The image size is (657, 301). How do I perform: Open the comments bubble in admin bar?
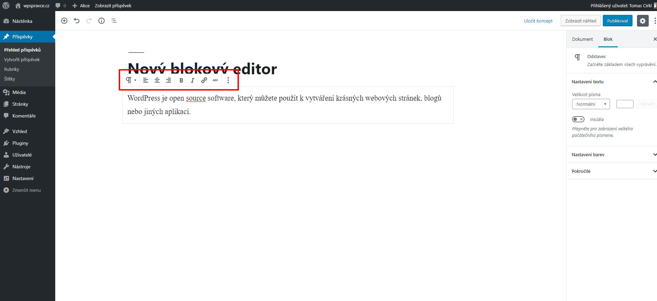pos(61,6)
